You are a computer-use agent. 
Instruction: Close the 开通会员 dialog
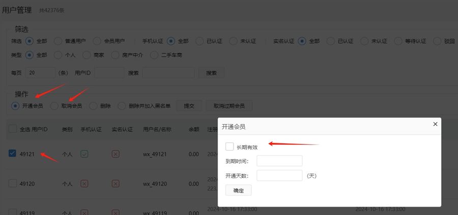435,124
